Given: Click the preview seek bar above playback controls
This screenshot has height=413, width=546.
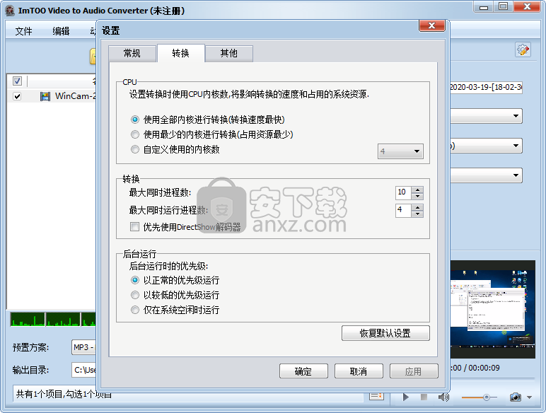Looking at the screenshot, I should point(492,379).
